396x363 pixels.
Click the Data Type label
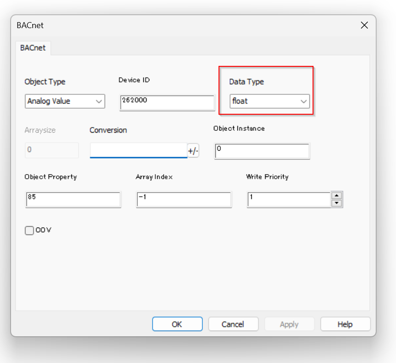247,82
